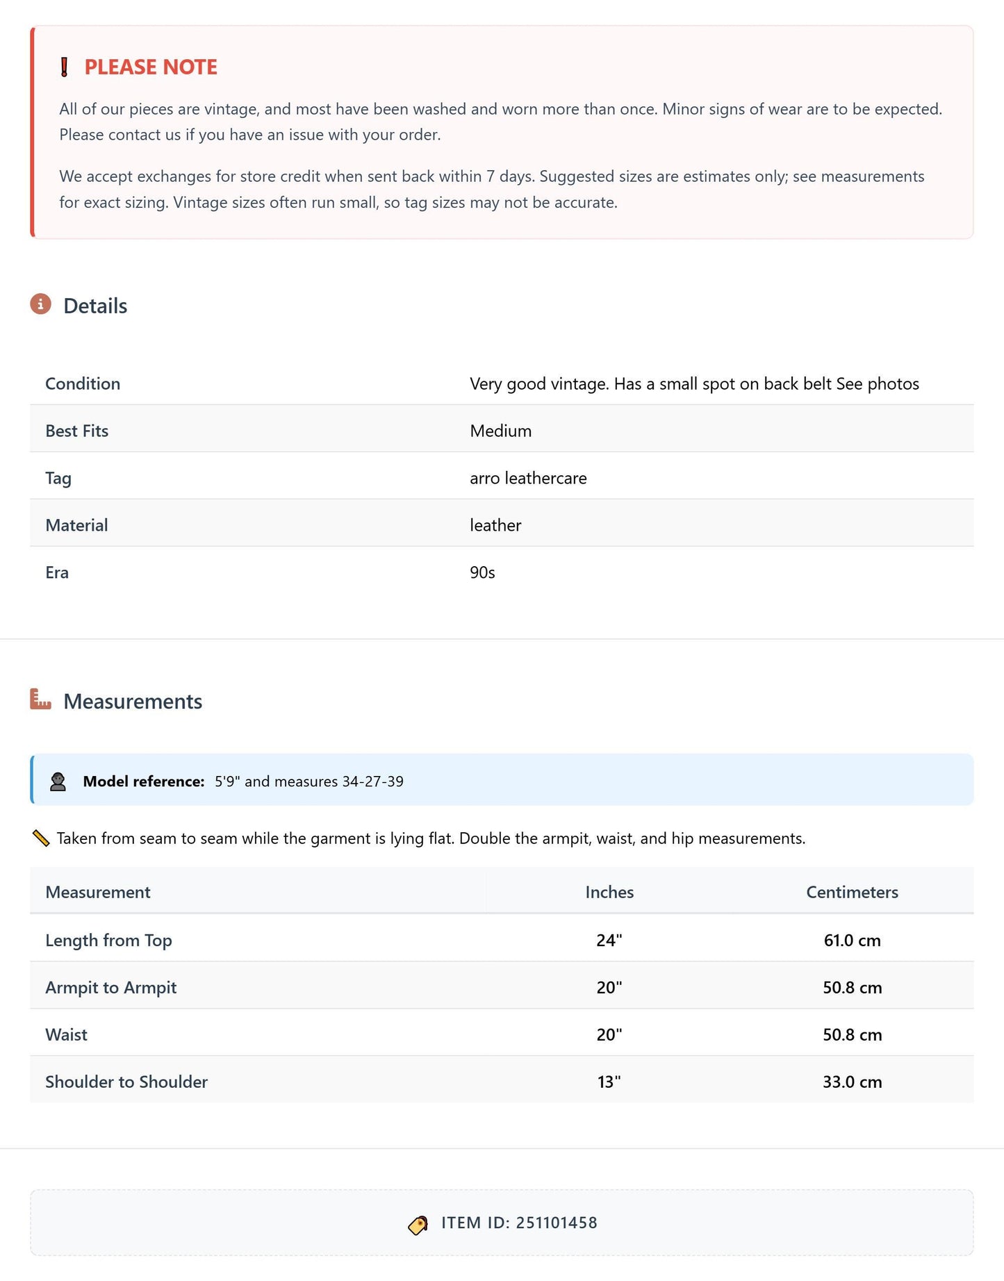
Task: Click the Condition row value text
Action: (x=694, y=384)
